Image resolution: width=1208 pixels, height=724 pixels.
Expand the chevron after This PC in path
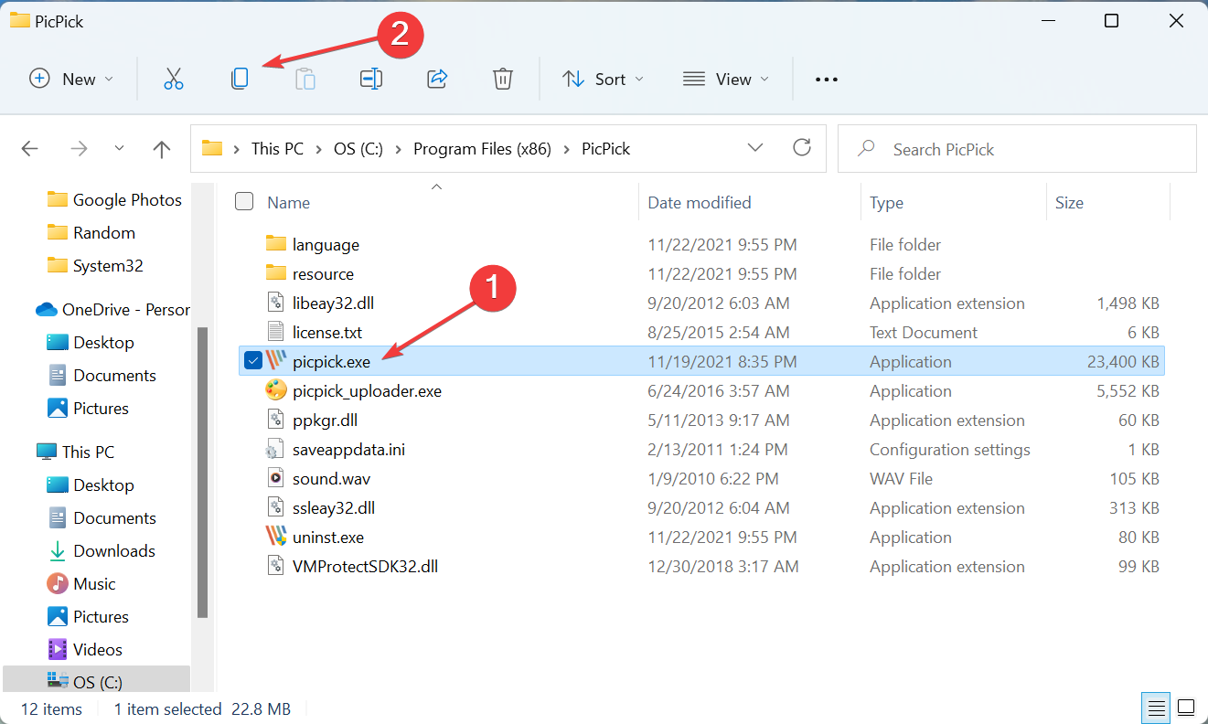[x=318, y=149]
